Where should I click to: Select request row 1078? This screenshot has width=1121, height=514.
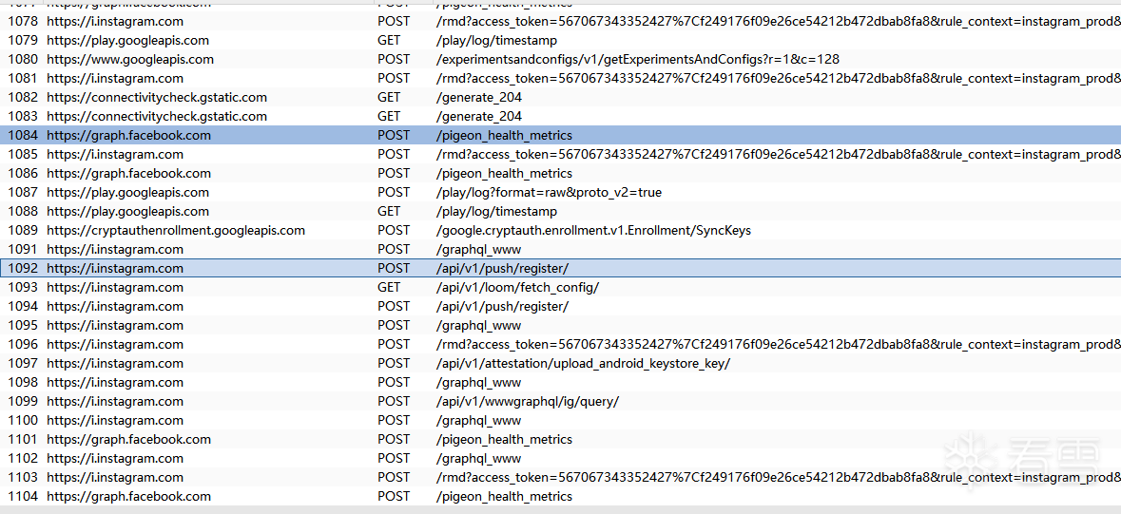pyautogui.click(x=561, y=22)
